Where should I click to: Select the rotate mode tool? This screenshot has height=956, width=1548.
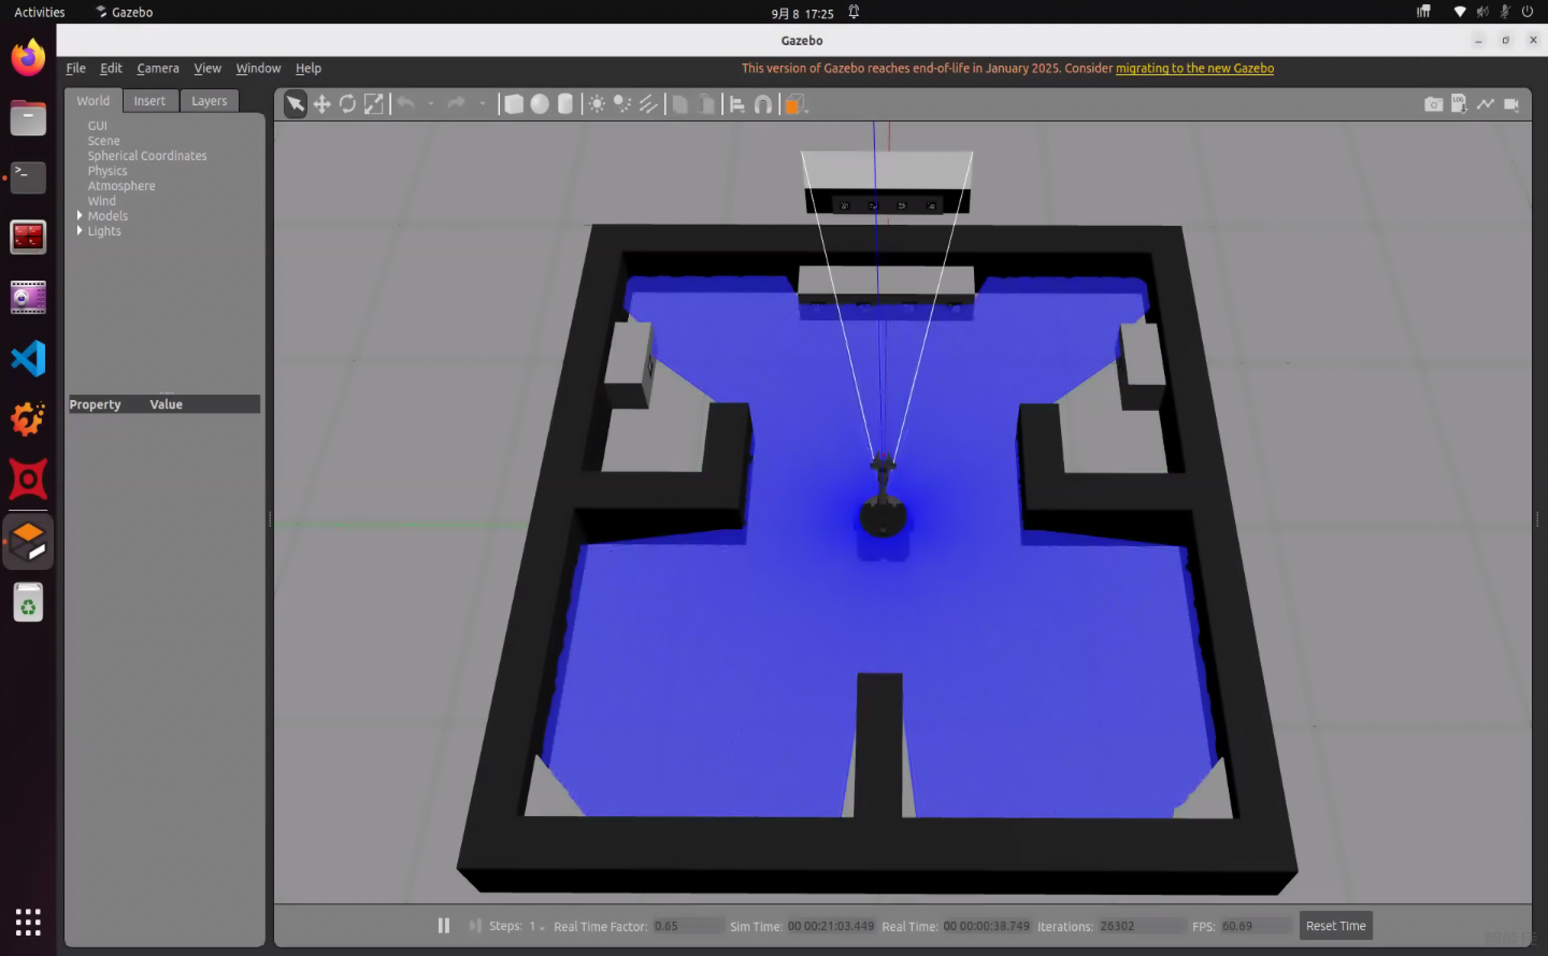(348, 104)
